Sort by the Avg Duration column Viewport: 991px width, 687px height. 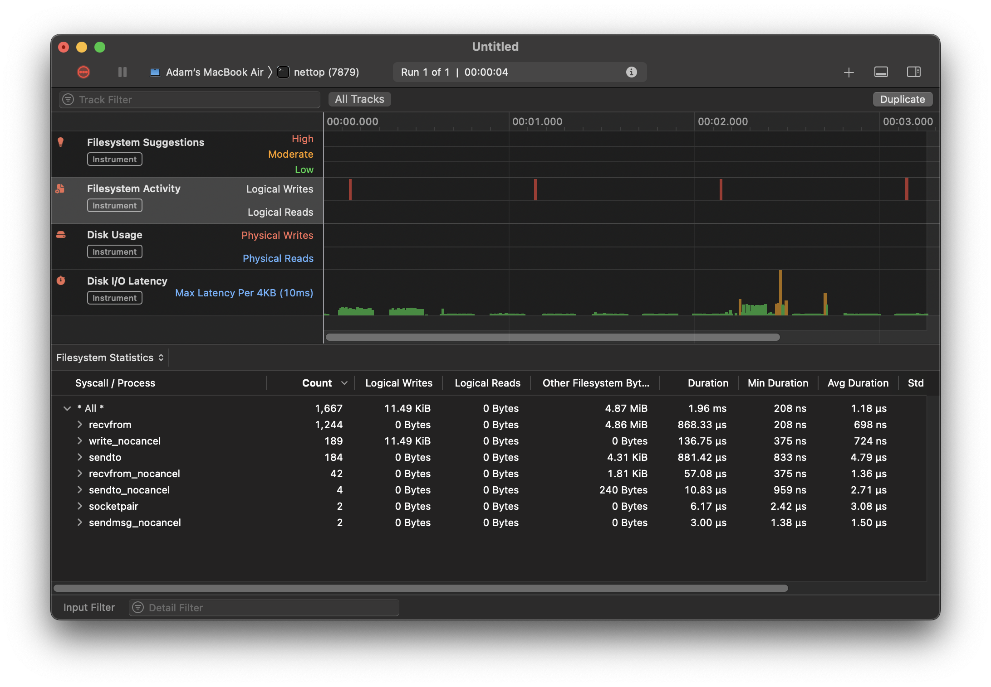click(858, 383)
